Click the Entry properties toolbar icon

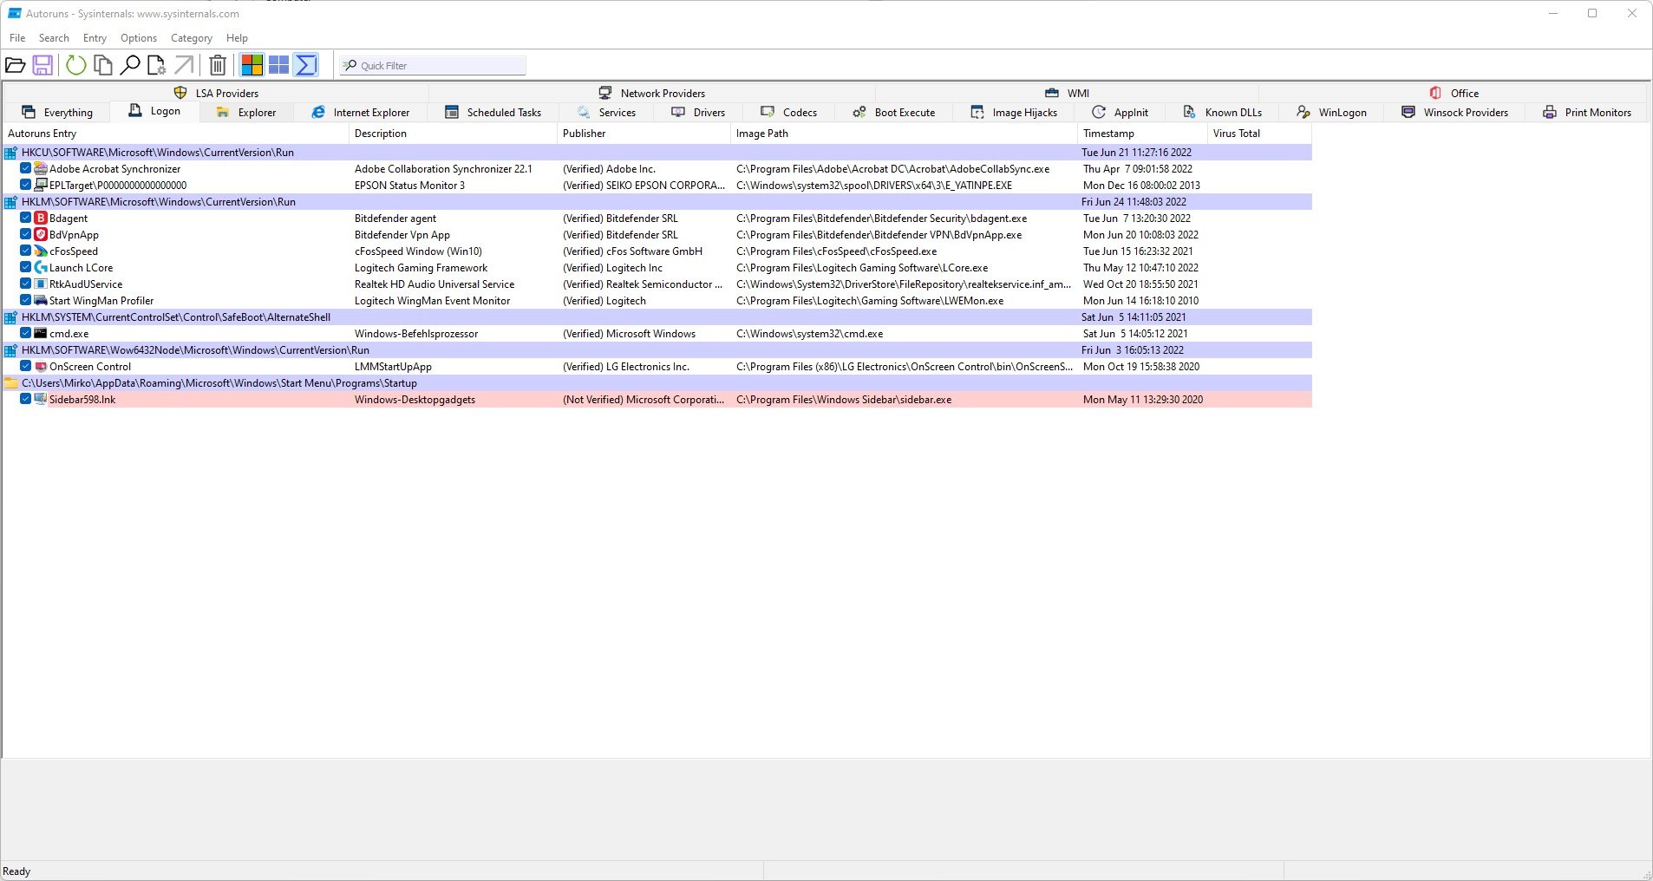[x=157, y=65]
